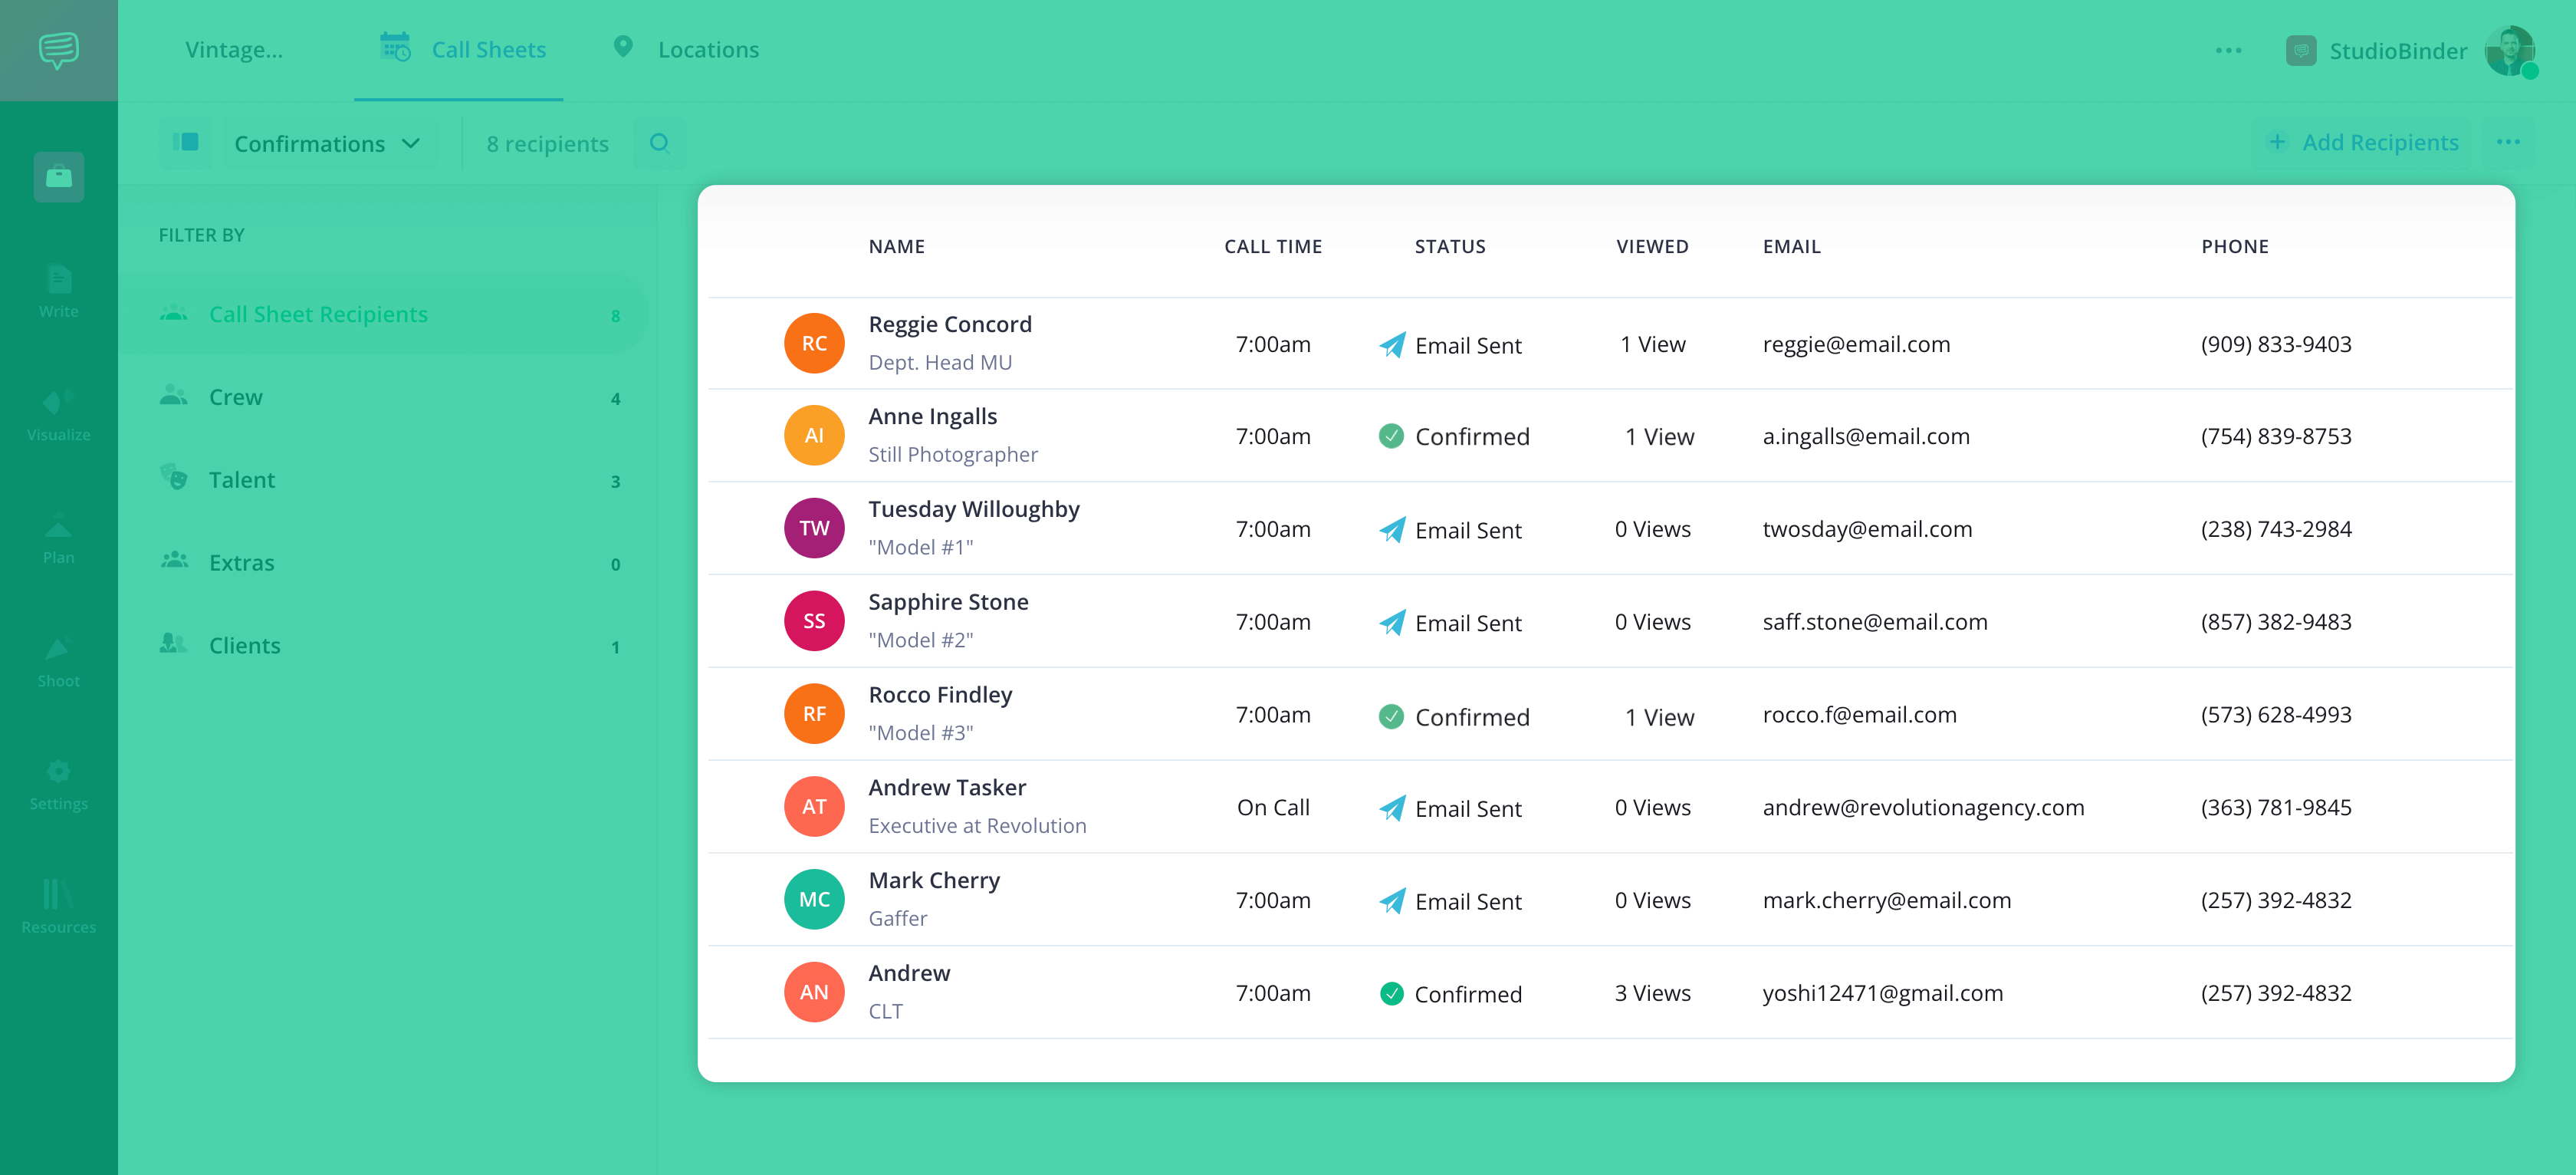Viewport: 2576px width, 1175px height.
Task: Expand the Confirmations dropdown
Action: [x=326, y=144]
